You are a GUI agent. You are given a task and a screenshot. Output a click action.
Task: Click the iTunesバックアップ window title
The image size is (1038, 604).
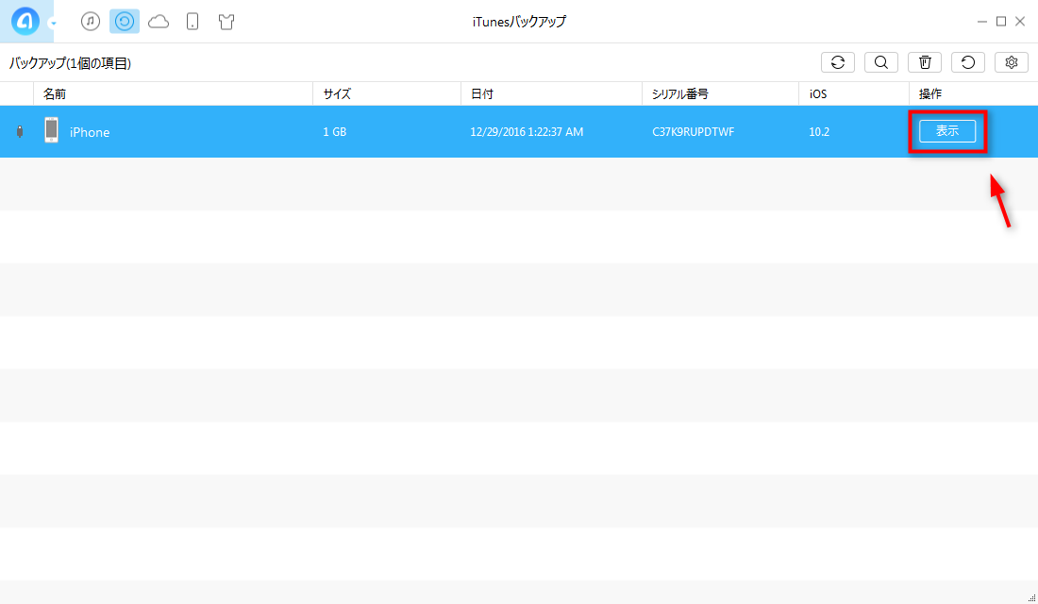[x=519, y=22]
